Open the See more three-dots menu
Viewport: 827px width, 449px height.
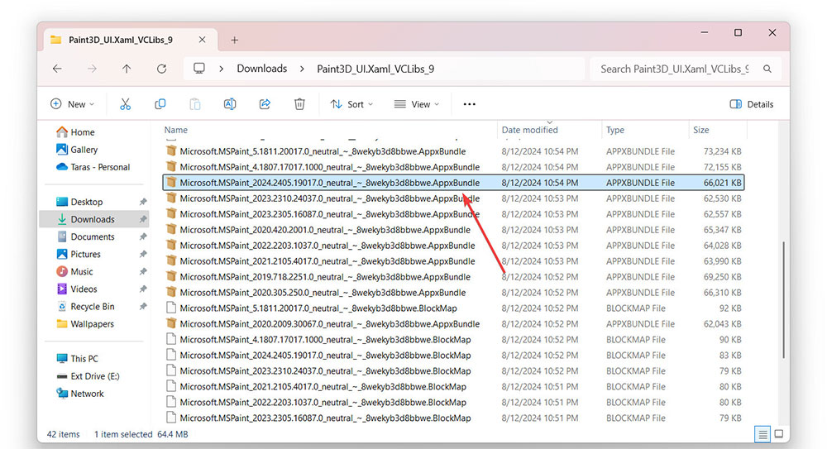469,104
